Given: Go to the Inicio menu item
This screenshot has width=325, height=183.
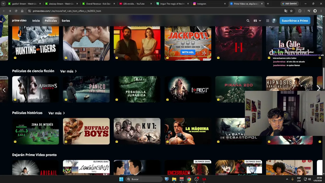Looking at the screenshot, I should tap(36, 21).
